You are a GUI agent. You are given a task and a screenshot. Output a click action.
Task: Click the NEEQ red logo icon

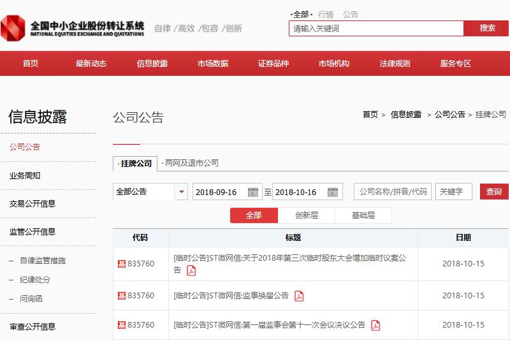tap(13, 28)
